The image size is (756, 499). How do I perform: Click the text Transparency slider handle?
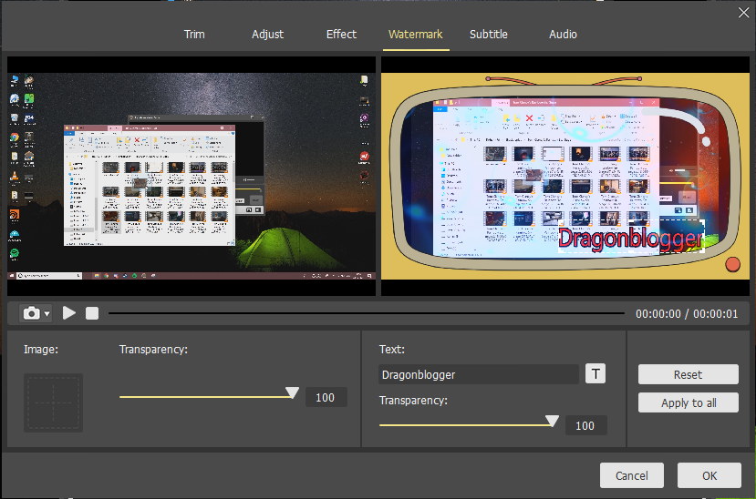pos(552,421)
